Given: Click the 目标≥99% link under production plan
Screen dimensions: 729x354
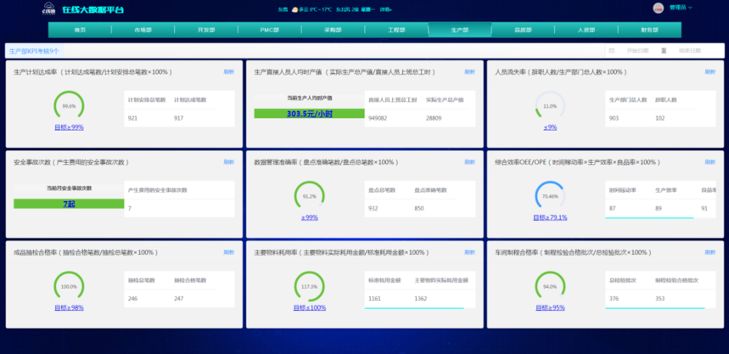Looking at the screenshot, I should pos(69,127).
